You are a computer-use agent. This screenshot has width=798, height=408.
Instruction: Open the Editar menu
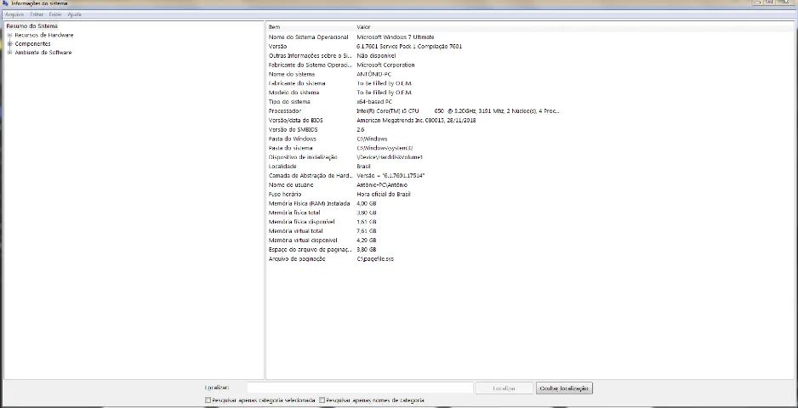[x=37, y=14]
